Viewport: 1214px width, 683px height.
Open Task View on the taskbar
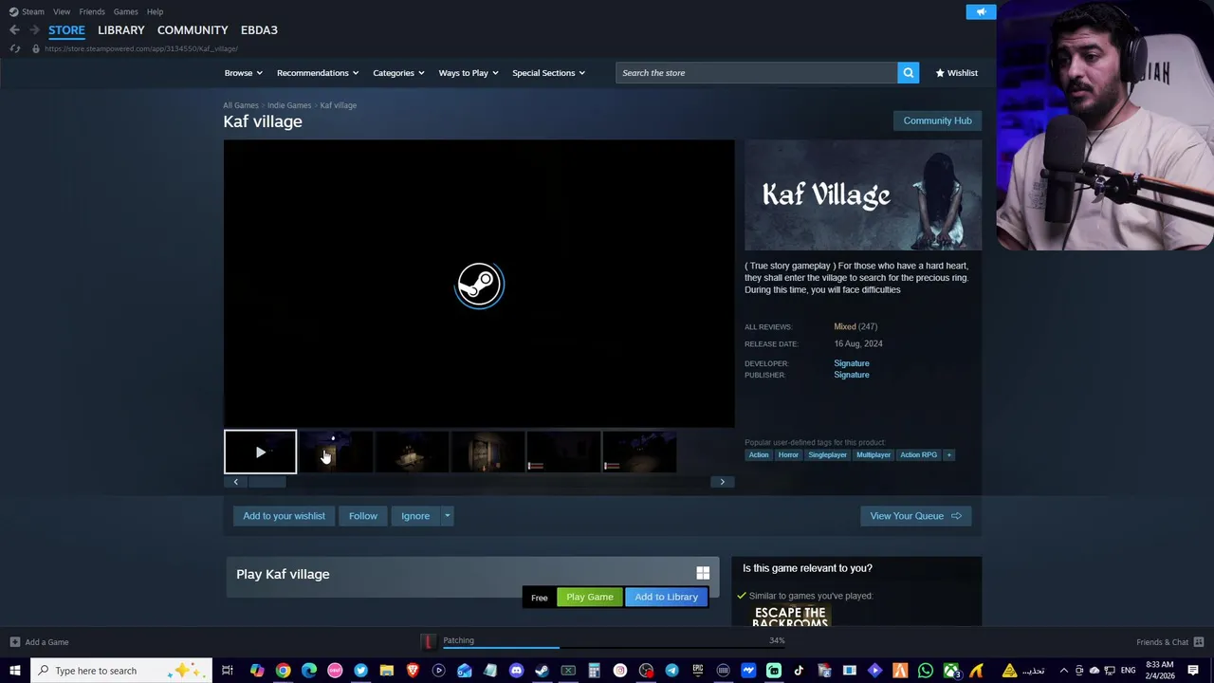(x=228, y=671)
